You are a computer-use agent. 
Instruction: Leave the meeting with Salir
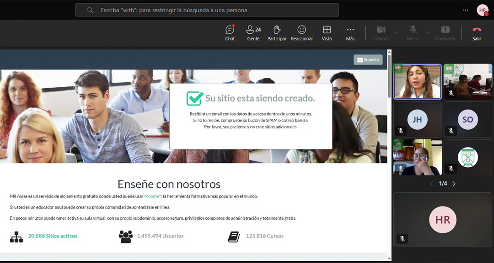pyautogui.click(x=477, y=32)
